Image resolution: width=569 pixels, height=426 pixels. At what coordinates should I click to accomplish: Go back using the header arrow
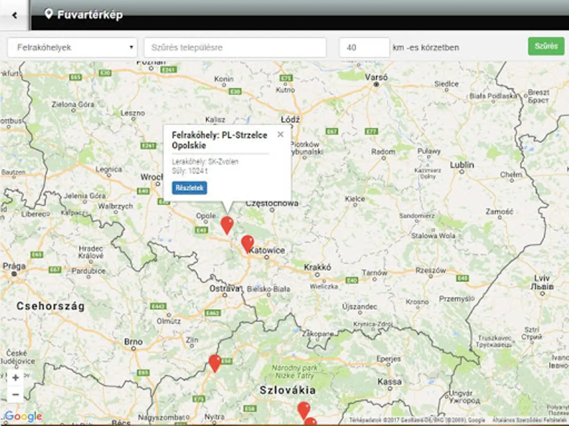click(x=15, y=15)
